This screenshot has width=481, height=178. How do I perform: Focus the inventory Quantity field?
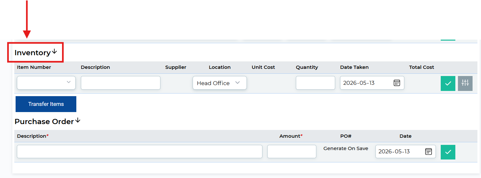(315, 83)
